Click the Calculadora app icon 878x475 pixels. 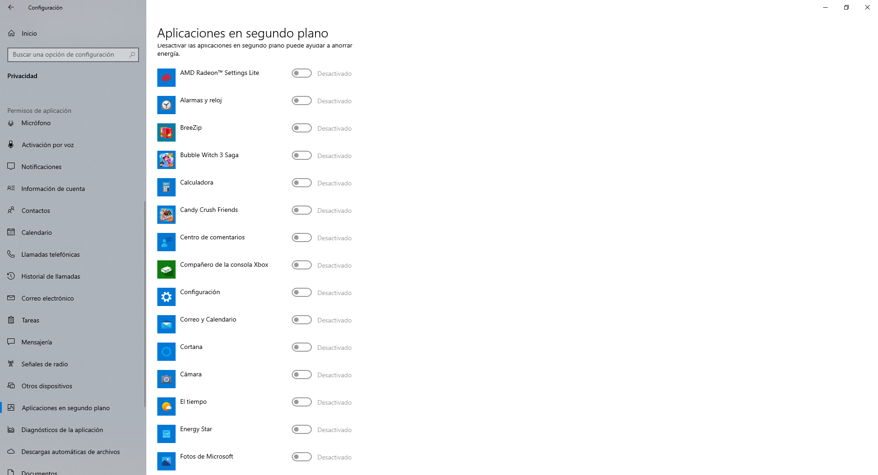166,187
